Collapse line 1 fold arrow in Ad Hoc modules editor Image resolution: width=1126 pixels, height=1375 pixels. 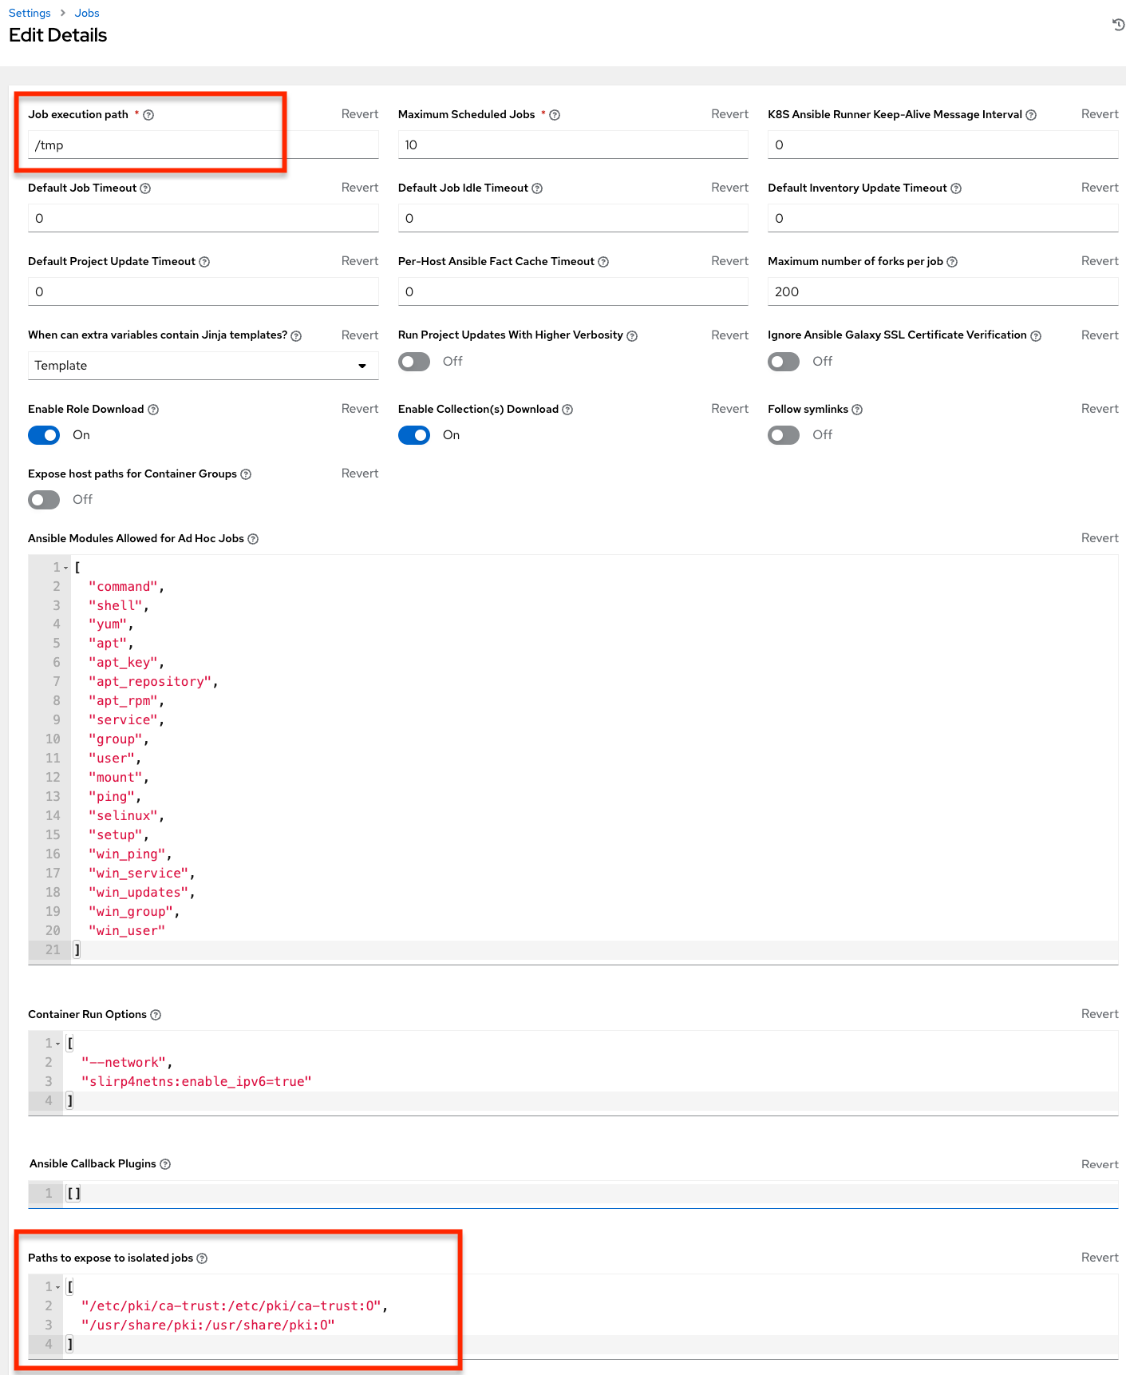[65, 568]
